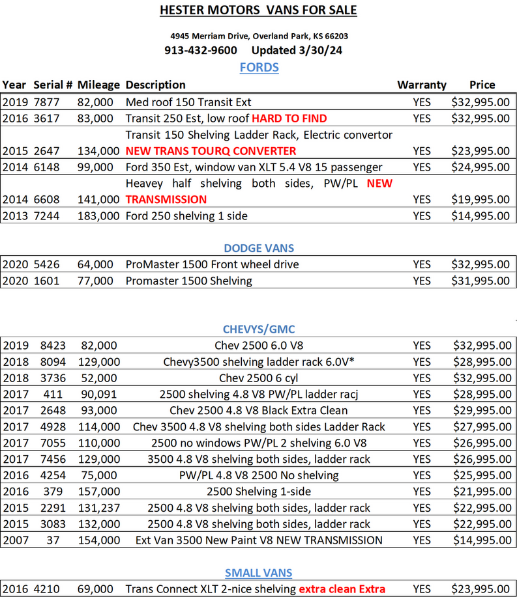Select Ext Van 3500 New Paint description
Viewport: 517px width, 597px height.
(x=259, y=540)
